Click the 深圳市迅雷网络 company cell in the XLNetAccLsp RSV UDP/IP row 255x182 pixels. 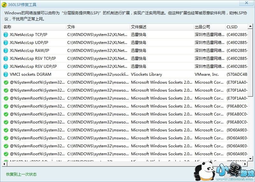click(x=209, y=66)
